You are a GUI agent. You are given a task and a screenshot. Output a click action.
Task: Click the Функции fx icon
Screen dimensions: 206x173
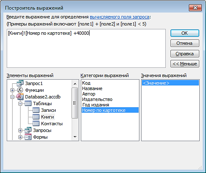[20, 90]
